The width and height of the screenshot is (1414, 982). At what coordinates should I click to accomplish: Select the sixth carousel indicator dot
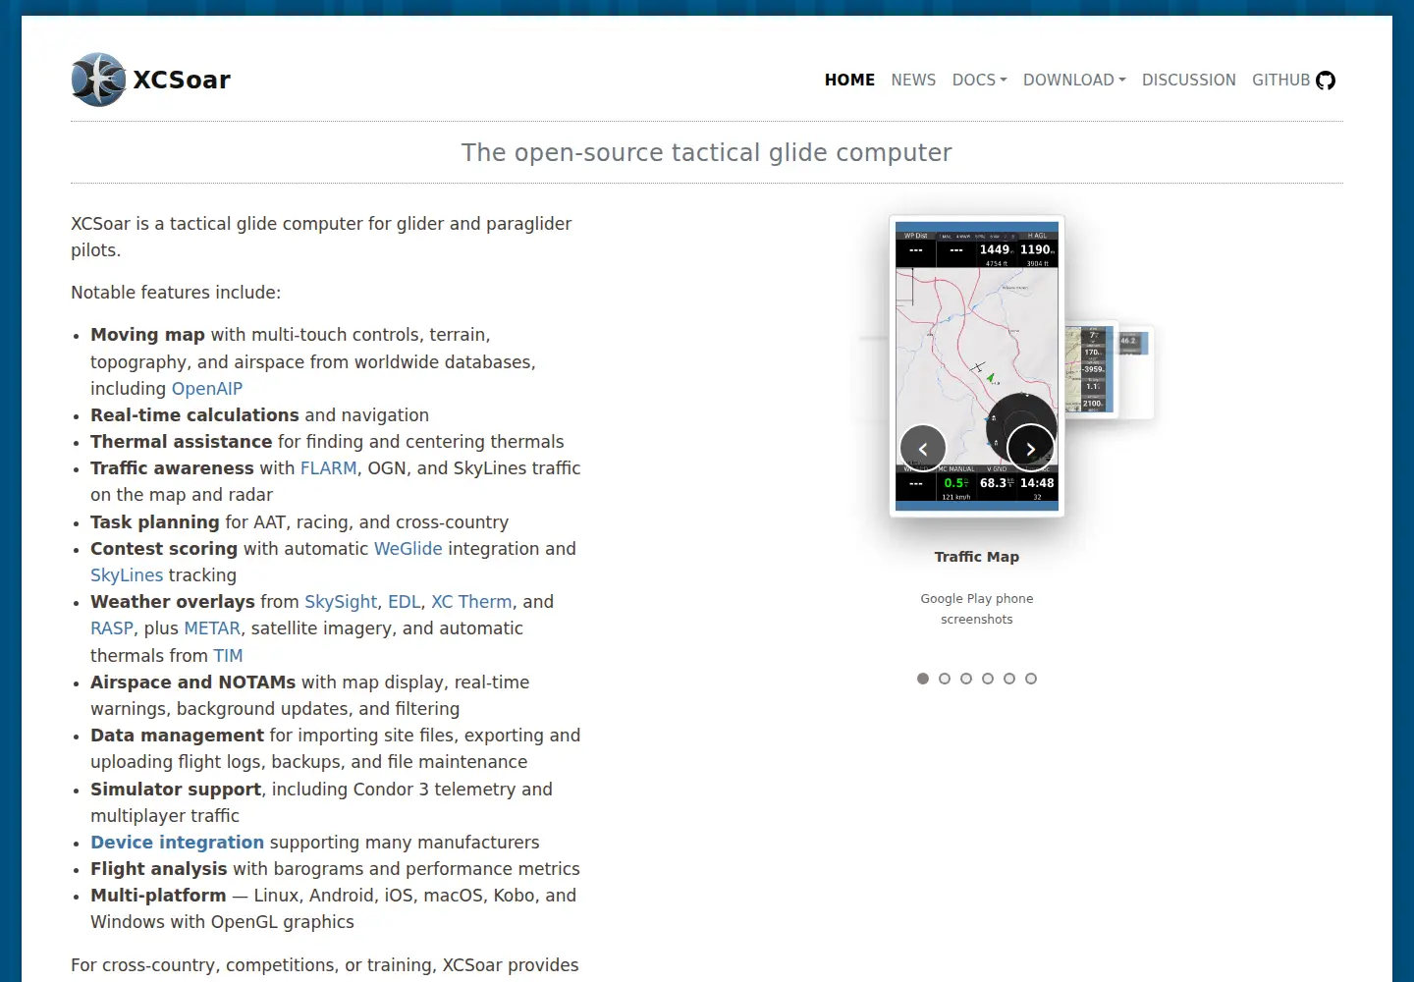tap(1031, 679)
